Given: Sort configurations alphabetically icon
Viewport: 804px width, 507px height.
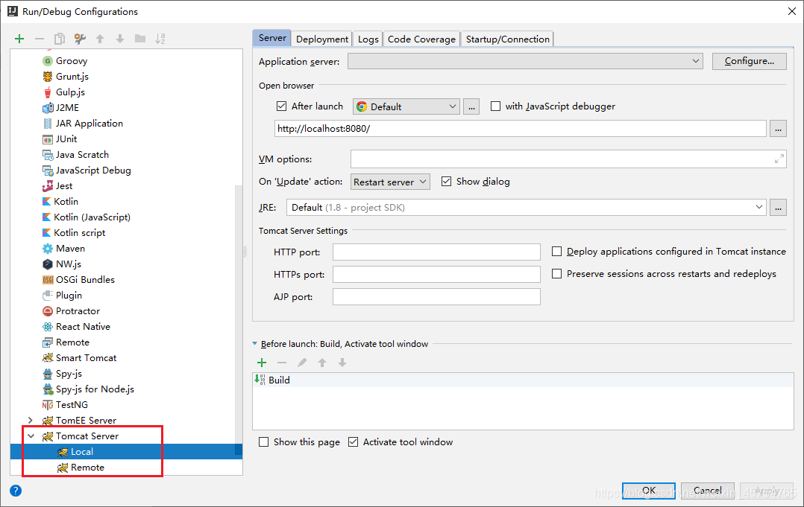Looking at the screenshot, I should (160, 39).
